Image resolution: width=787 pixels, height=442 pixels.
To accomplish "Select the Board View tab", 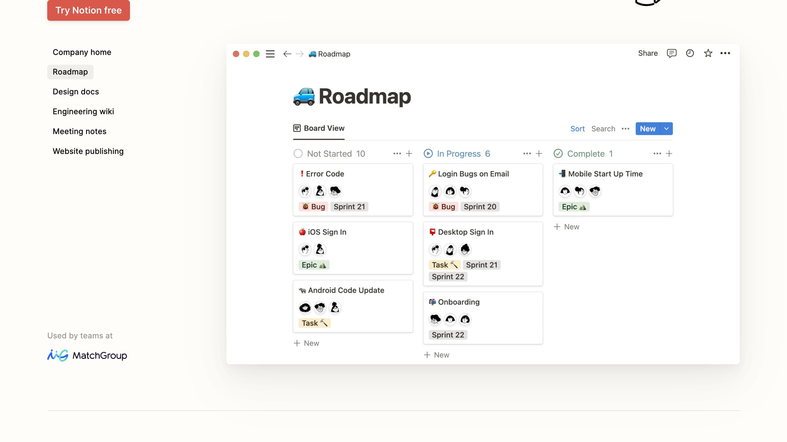I will (319, 128).
